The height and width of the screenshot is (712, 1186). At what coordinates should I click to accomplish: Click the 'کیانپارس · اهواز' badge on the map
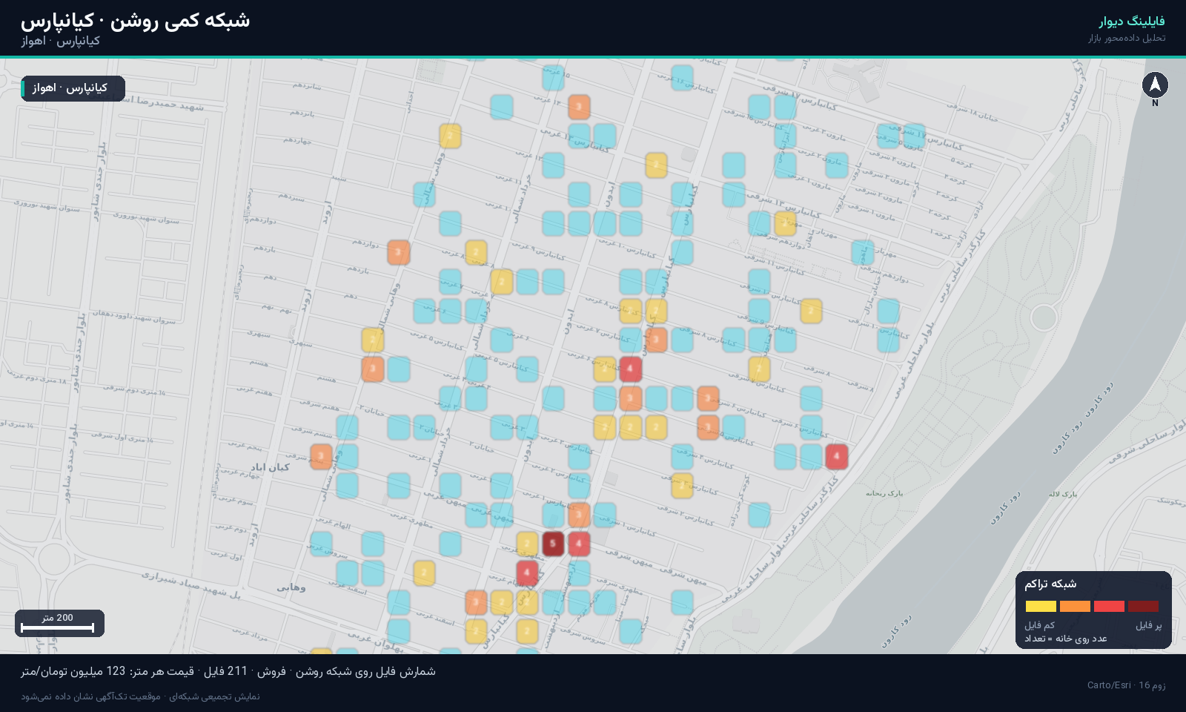73,88
